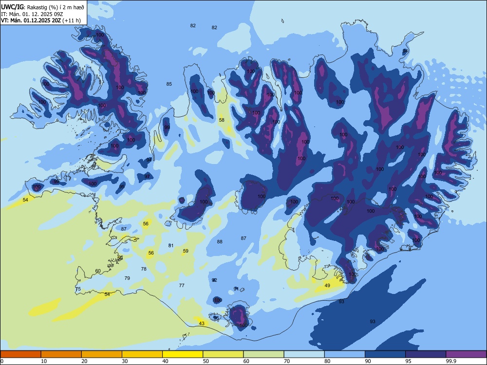Click the legend tick label '40'

165,361
